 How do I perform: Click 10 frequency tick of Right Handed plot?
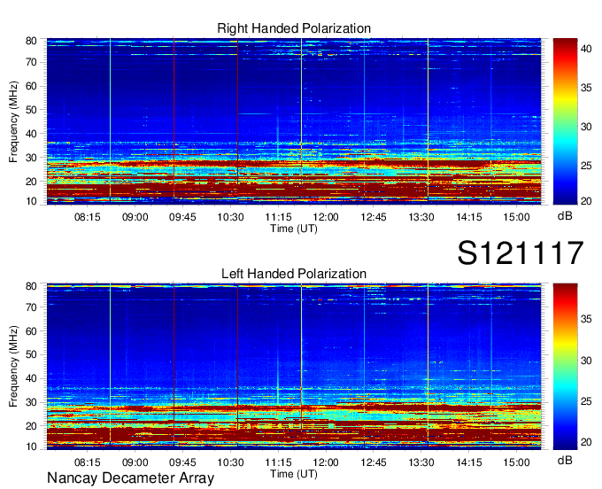click(31, 201)
